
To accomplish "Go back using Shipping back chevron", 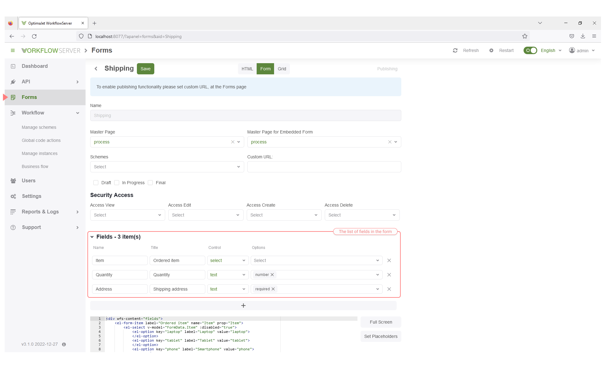I will (96, 69).
